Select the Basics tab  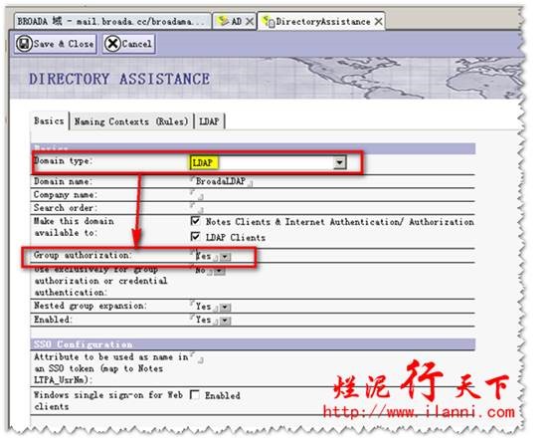49,121
